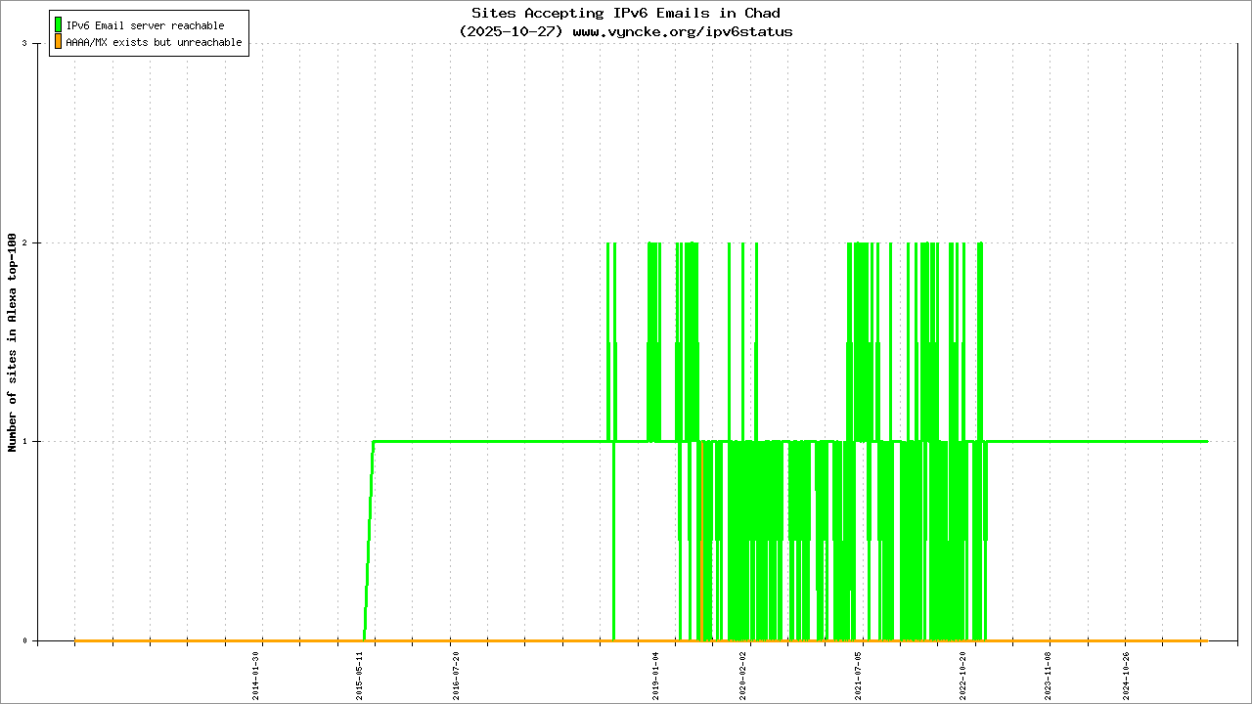Select the 2016-07-20 x-axis date marker
Viewport: 1252px width, 704px height.
coord(455,675)
